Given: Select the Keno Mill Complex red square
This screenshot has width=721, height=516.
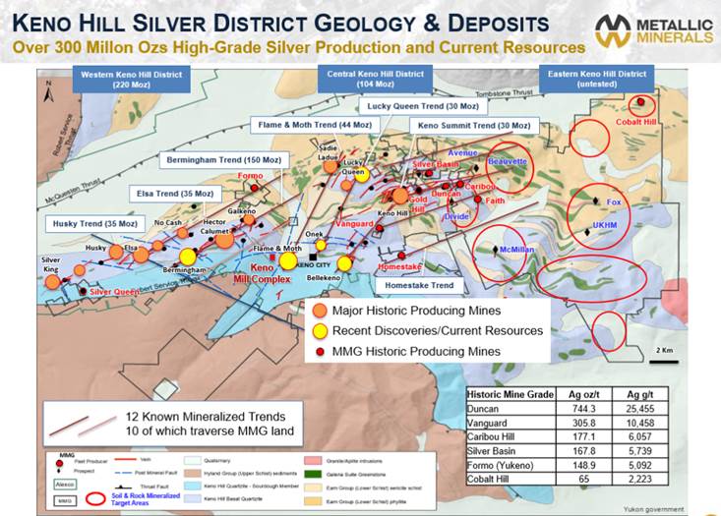Looking at the screenshot, I should [x=272, y=258].
